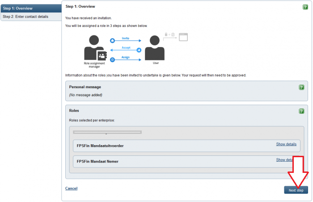Viewport: 313px width, 202px height.
Task: Open help for the Roles panel
Action: pyautogui.click(x=301, y=111)
